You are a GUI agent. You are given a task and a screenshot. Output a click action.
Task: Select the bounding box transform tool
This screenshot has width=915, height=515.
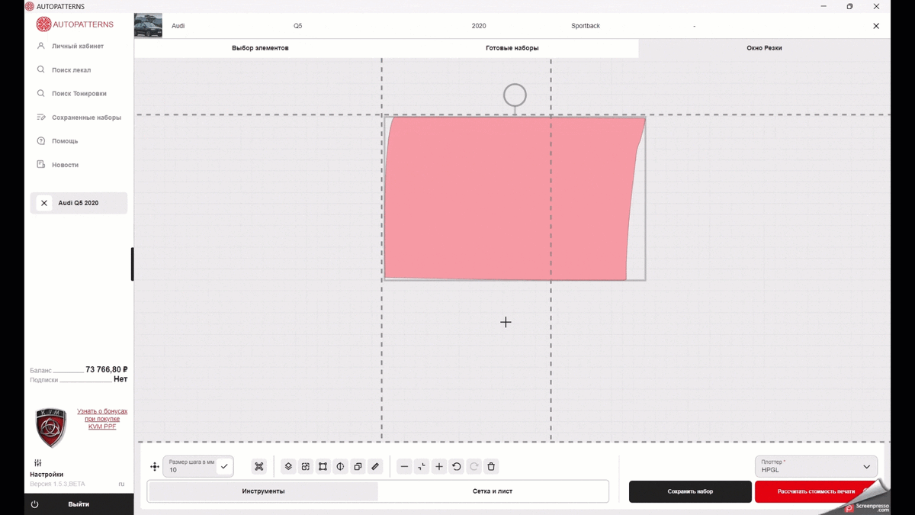coord(323,467)
